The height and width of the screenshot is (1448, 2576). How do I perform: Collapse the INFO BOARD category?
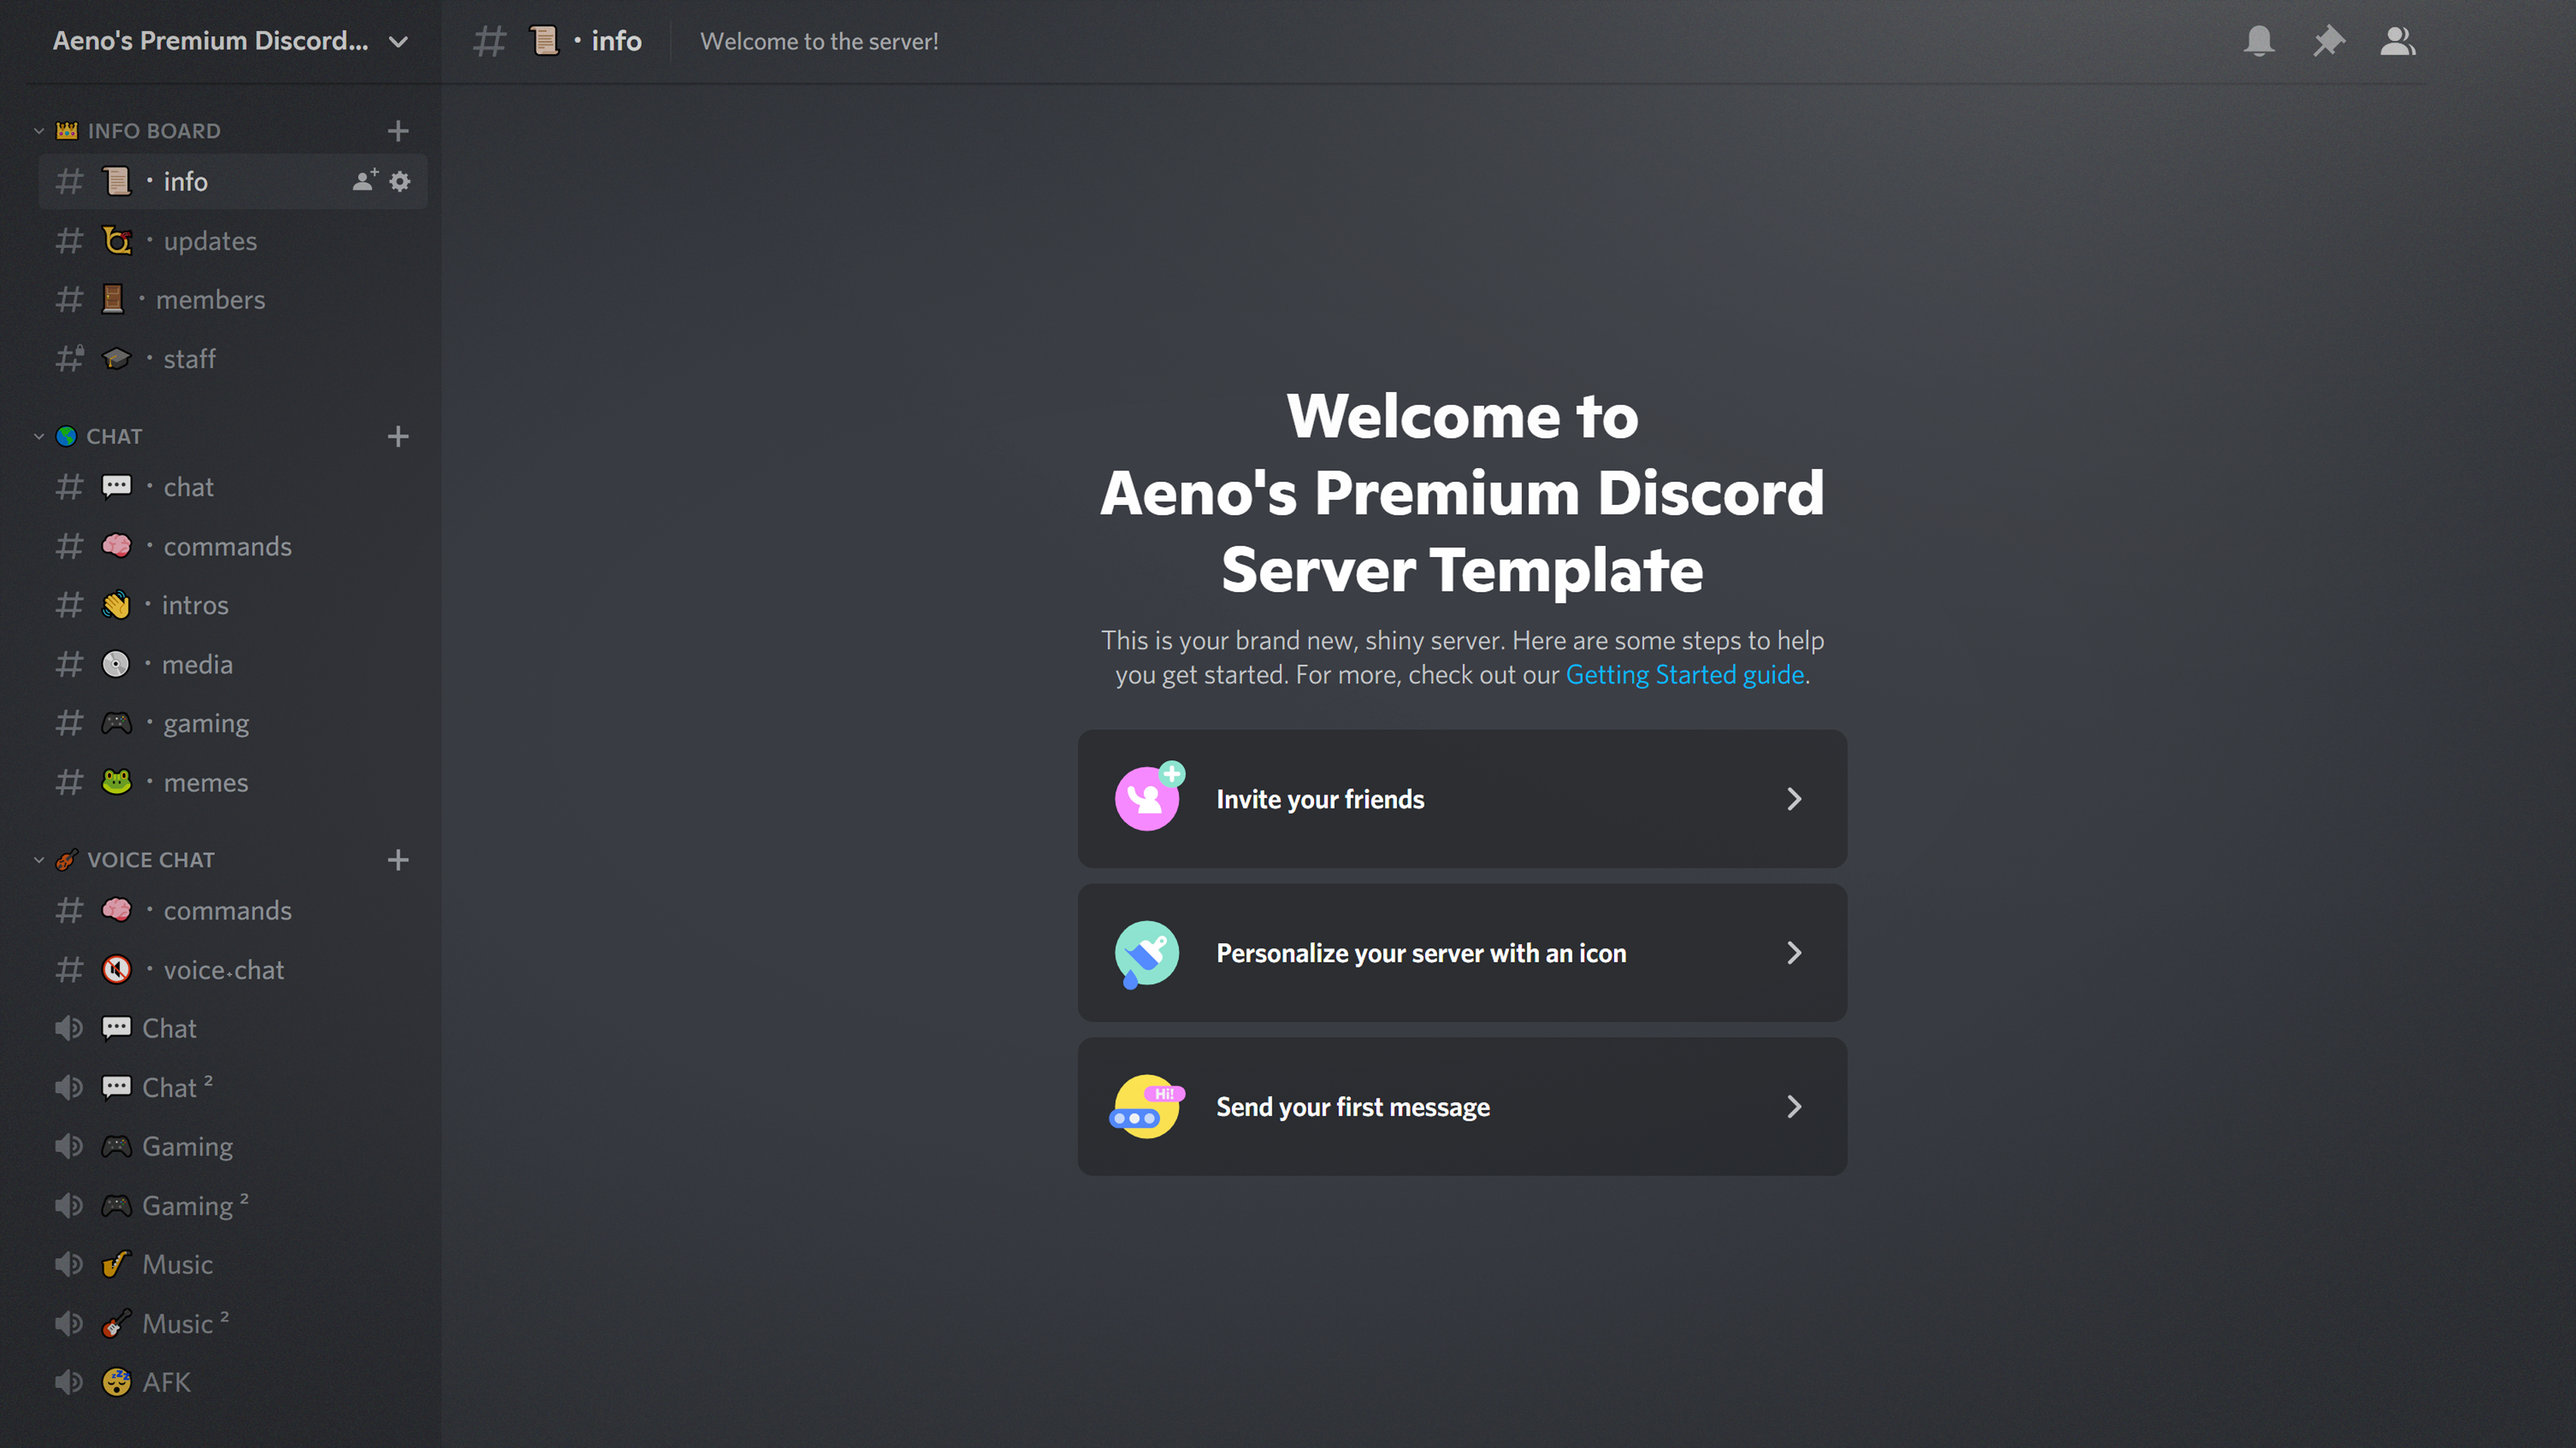point(152,131)
